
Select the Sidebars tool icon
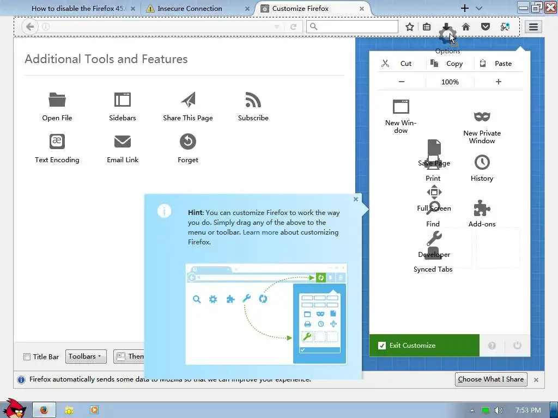(123, 100)
